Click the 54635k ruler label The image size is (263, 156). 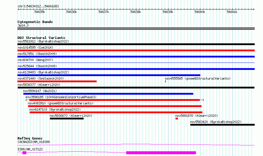40,12
